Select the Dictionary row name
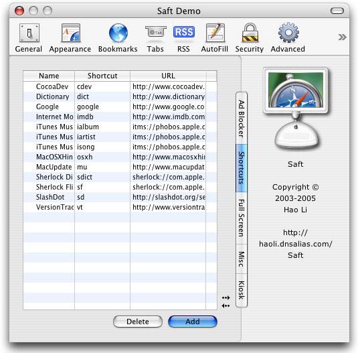Viewport: 358px width, 353px height. pos(52,96)
